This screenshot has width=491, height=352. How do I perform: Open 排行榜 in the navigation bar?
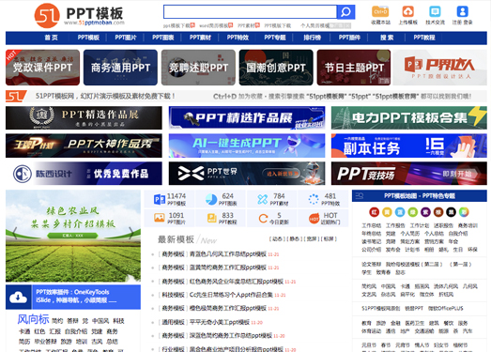(x=313, y=38)
